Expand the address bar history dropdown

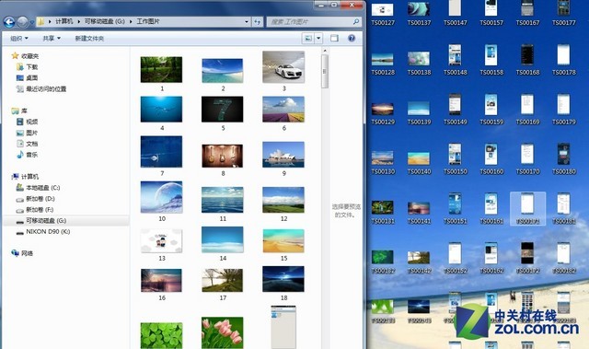point(247,22)
